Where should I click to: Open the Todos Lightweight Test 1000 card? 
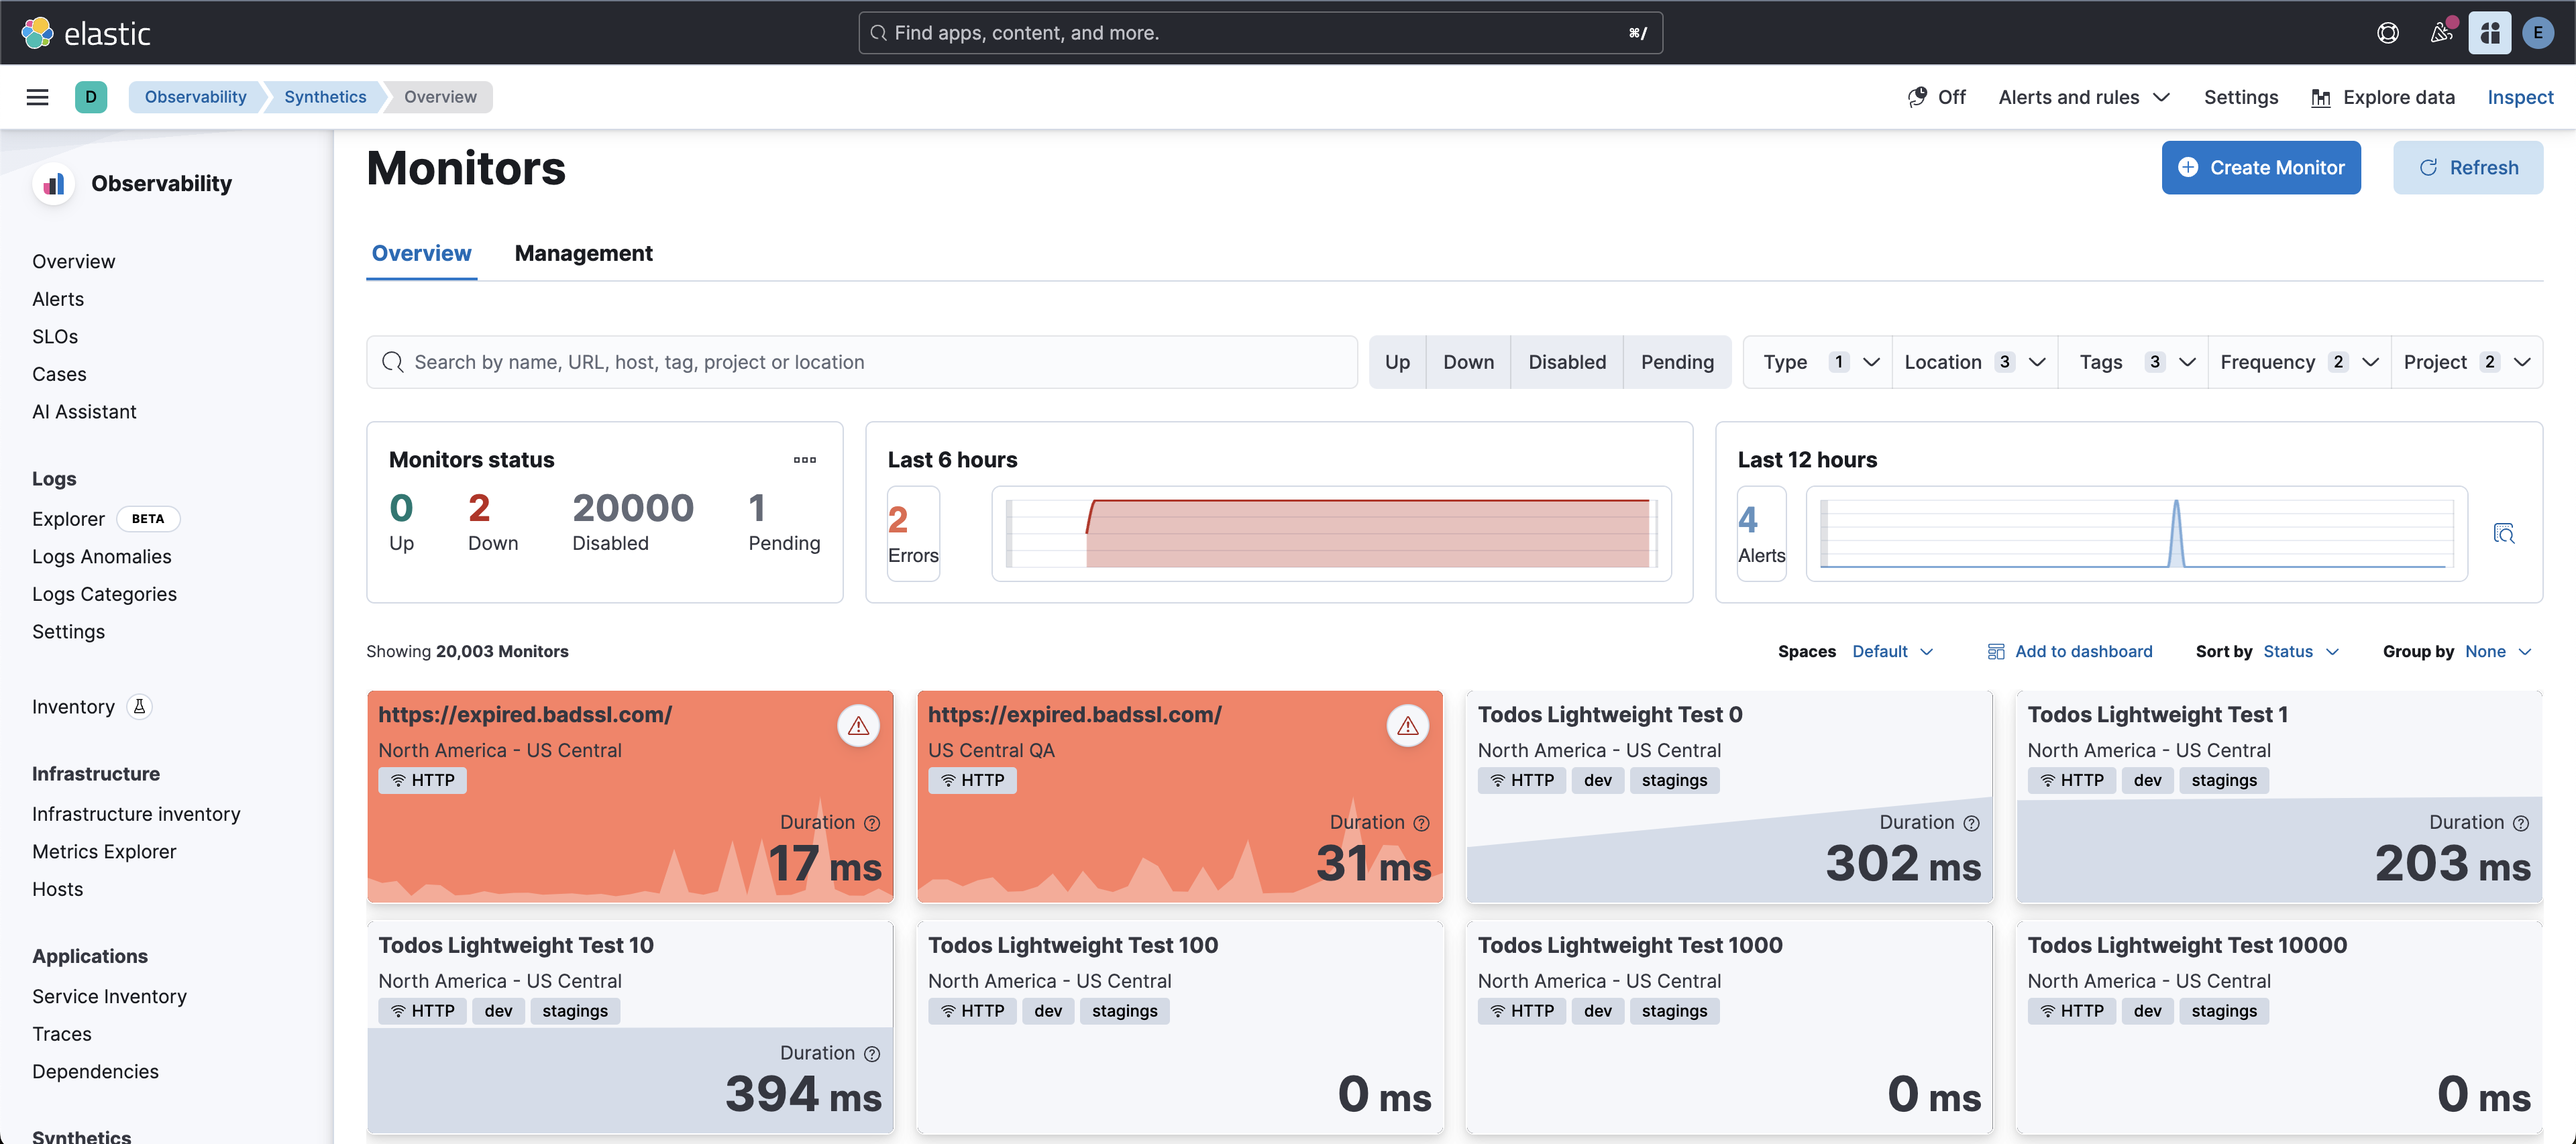tap(1729, 1027)
